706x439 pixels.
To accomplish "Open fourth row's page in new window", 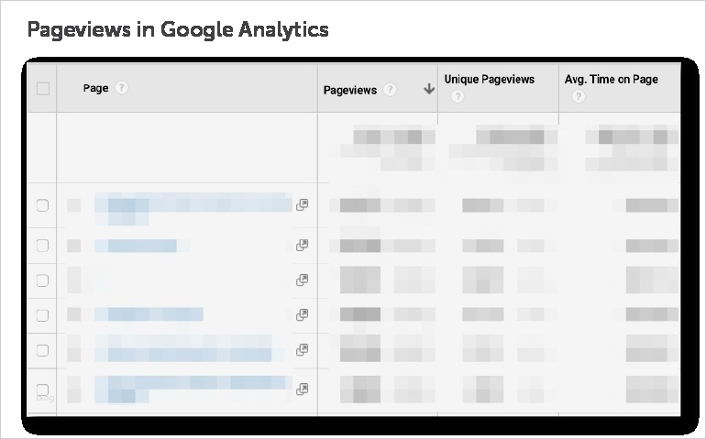I will click(302, 314).
